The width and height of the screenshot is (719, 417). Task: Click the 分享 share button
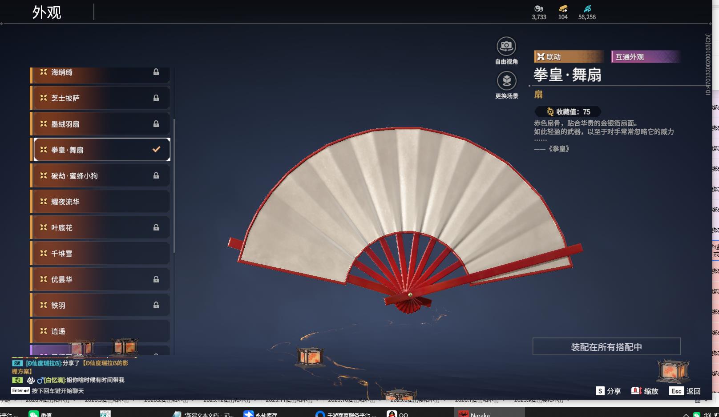click(x=608, y=391)
